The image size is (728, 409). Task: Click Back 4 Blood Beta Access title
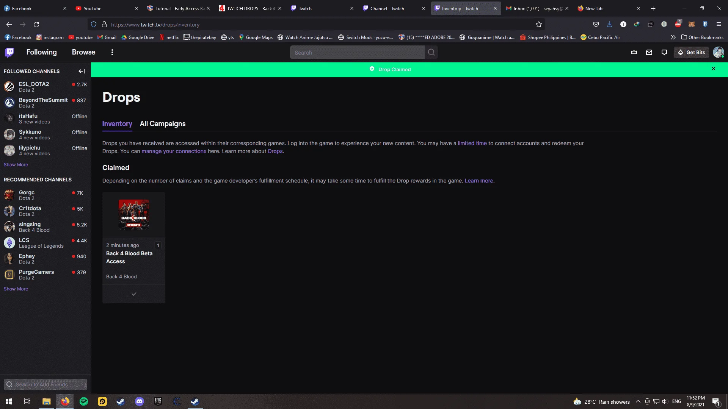click(x=129, y=258)
